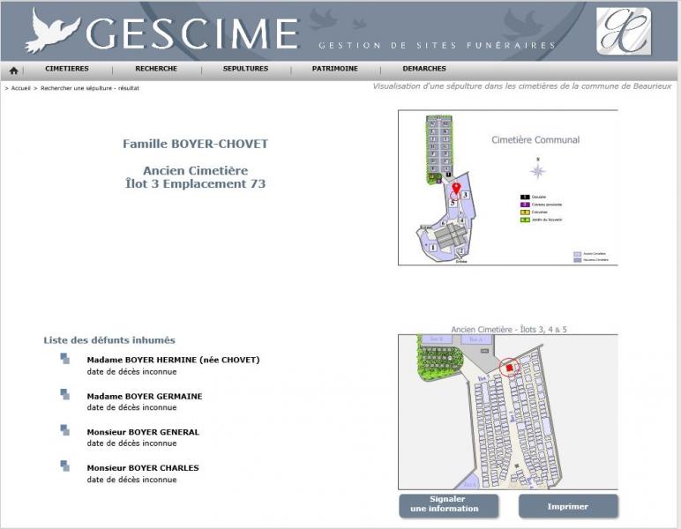The height and width of the screenshot is (529, 681).
Task: Click the purple Caveau provisoire legend swatch
Action: [525, 205]
